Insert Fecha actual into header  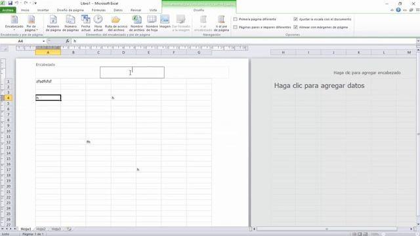86,24
